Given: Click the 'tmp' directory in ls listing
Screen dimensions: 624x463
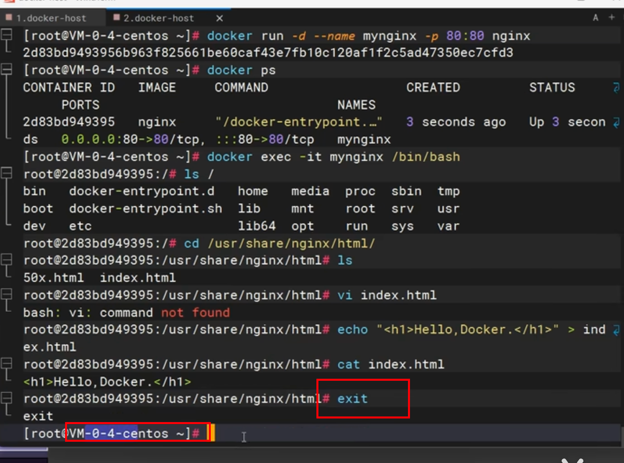Looking at the screenshot, I should 449,191.
